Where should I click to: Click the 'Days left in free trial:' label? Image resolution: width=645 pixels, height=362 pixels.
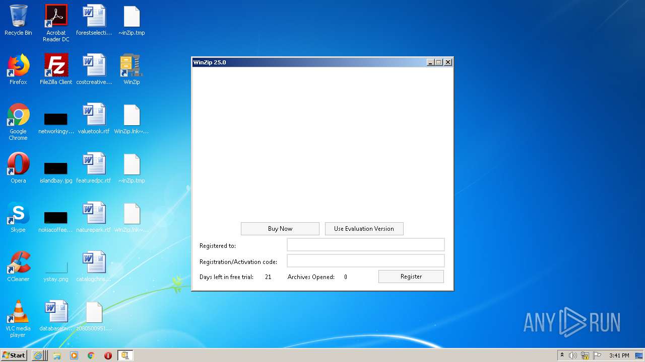coord(226,277)
